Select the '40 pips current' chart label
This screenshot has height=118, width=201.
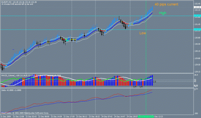click(x=166, y=4)
